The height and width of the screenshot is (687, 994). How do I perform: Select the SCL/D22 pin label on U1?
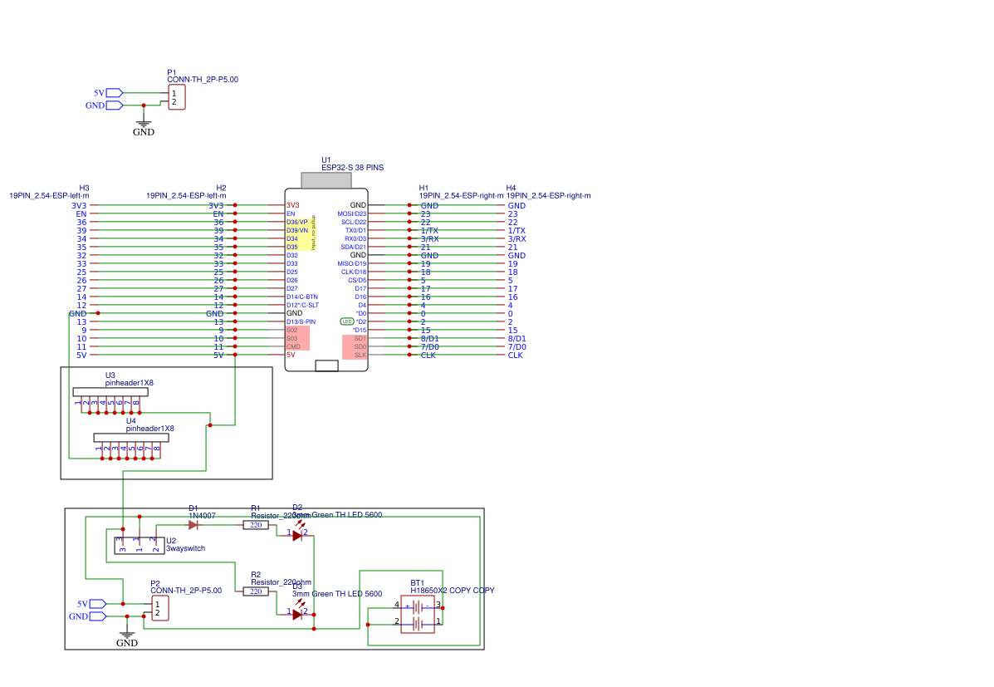click(354, 222)
